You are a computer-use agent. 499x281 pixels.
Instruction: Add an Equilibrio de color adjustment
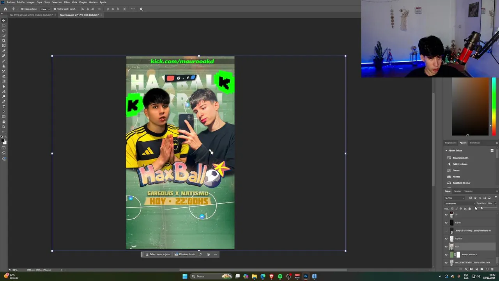point(462,183)
